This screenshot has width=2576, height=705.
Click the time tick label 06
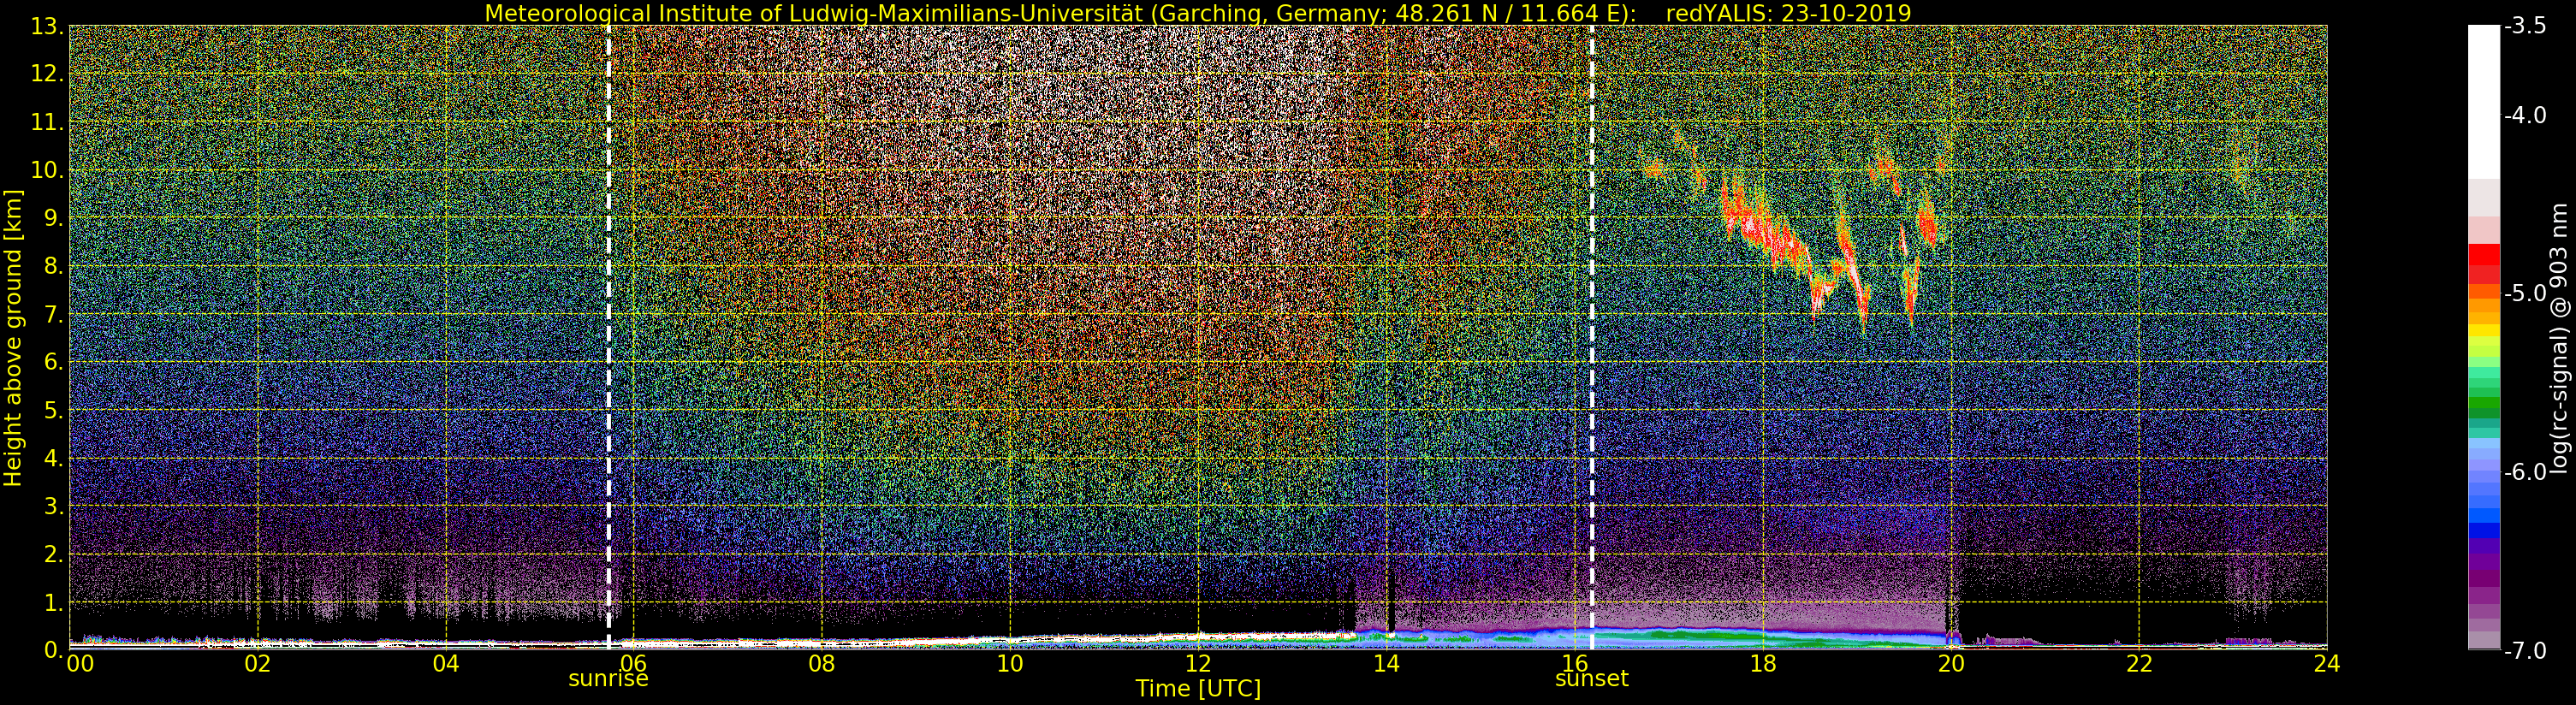pos(634,663)
